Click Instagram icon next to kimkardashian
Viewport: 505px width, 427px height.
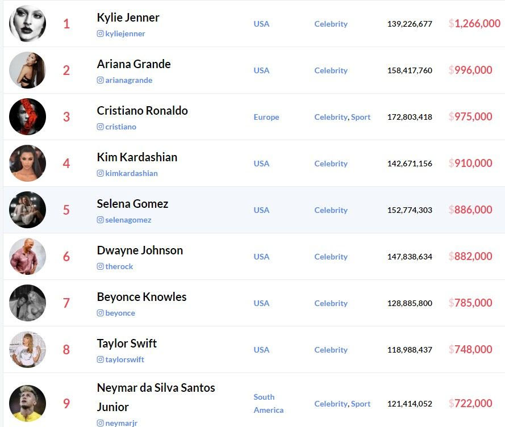tap(101, 174)
